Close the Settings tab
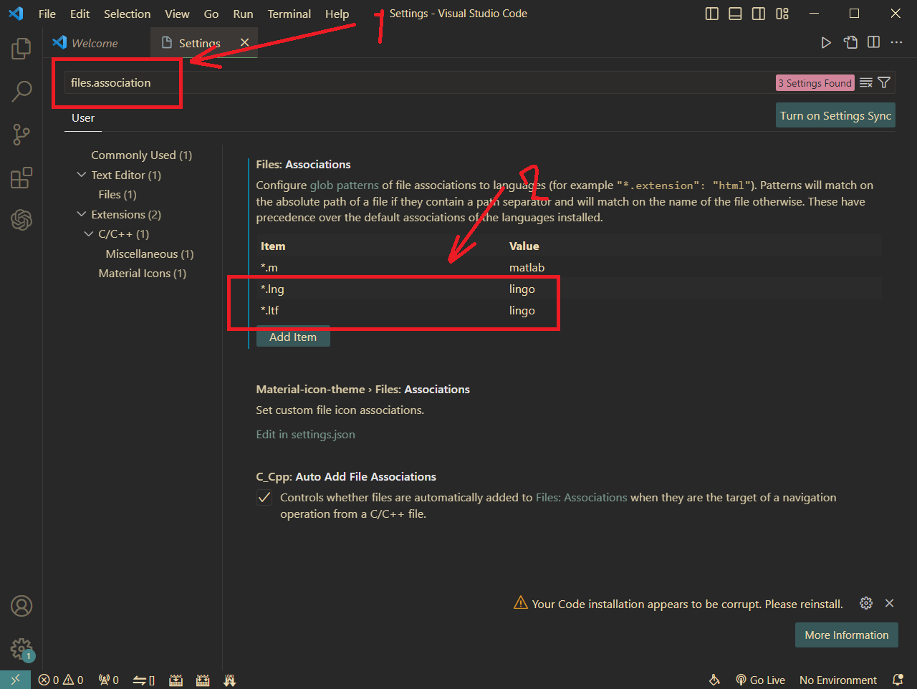Viewport: 917px width, 689px height. 244,42
